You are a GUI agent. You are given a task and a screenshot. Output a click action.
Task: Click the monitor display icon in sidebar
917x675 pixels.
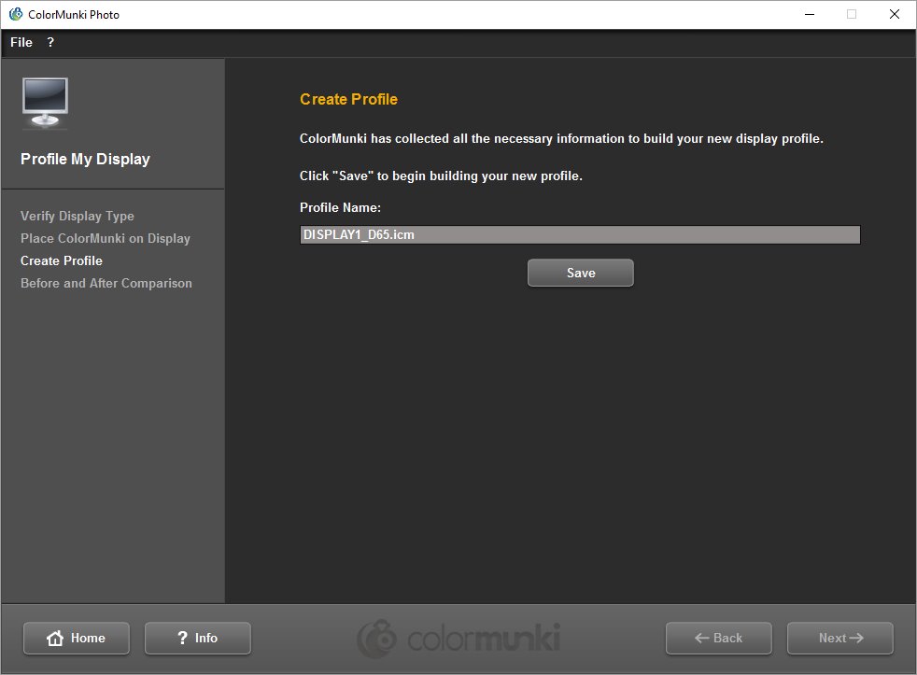click(x=44, y=103)
